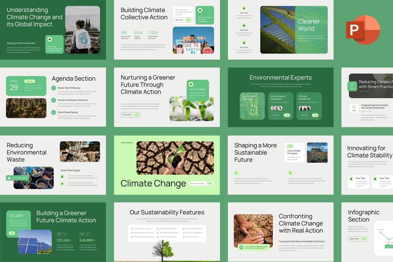This screenshot has width=393, height=262.
Task: Click the arrow icon on the Core Climate Principles card
Action: (x=290, y=146)
